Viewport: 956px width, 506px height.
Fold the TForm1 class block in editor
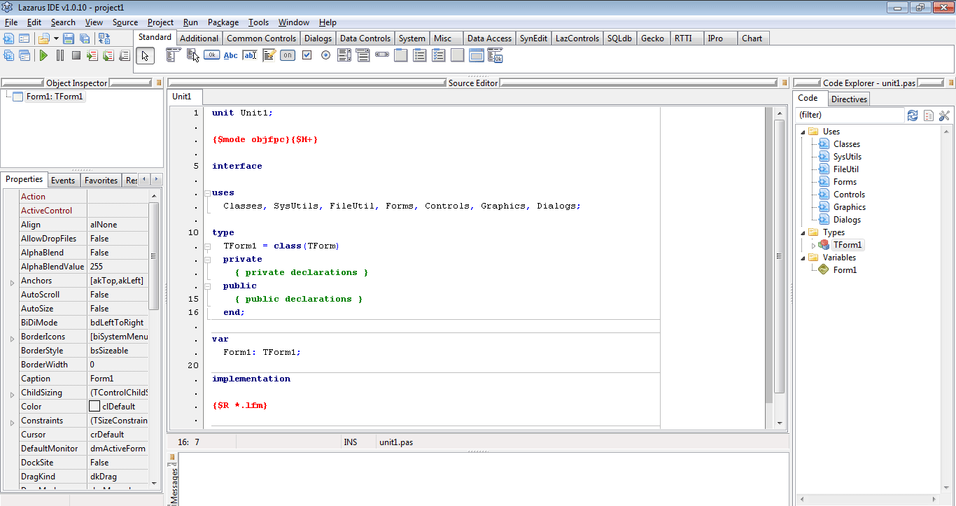207,246
